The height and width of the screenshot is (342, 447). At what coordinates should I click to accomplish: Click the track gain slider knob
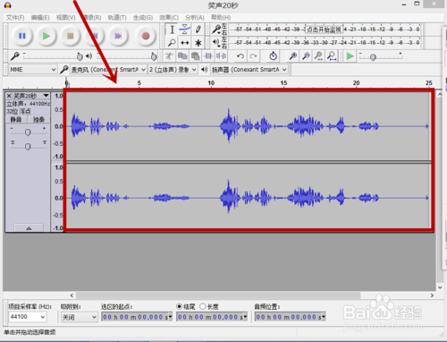[28, 132]
